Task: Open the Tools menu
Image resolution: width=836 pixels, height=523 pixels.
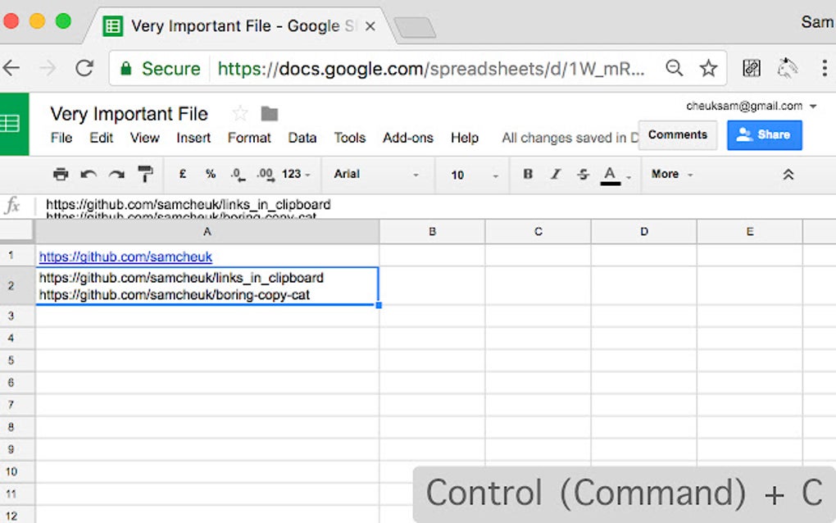Action: click(350, 138)
